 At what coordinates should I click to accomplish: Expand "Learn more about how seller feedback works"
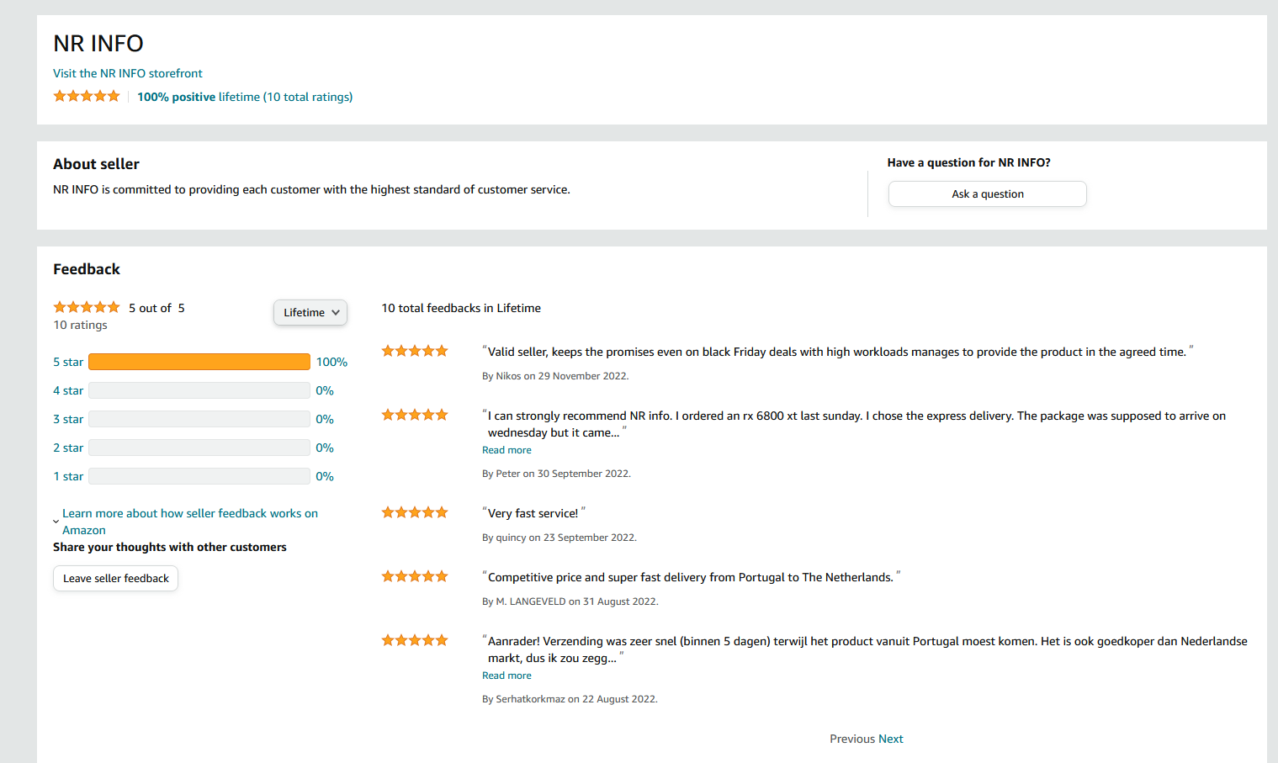190,522
